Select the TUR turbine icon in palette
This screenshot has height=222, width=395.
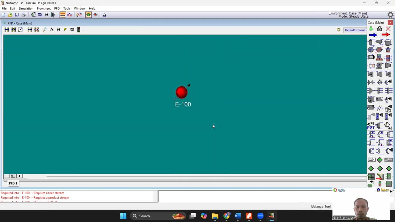[x=371, y=74]
